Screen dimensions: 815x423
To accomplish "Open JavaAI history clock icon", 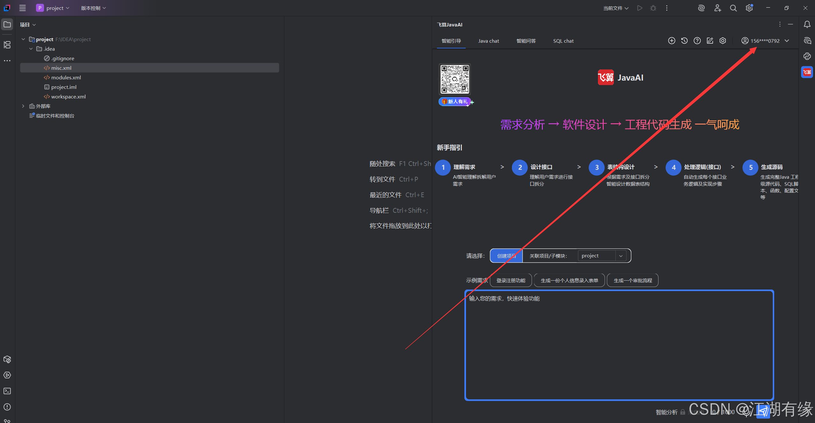I will click(x=684, y=41).
